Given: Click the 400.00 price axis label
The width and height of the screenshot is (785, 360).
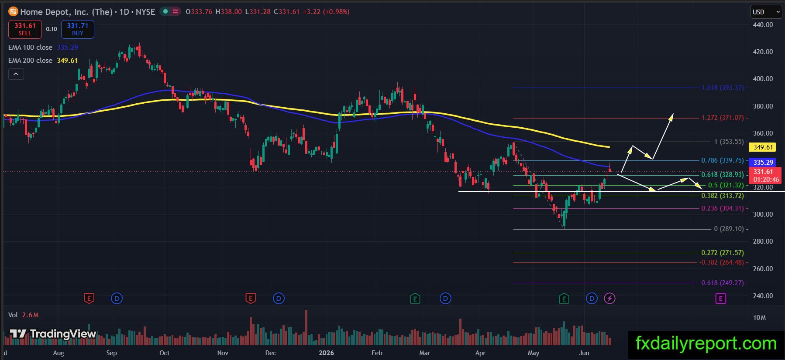Looking at the screenshot, I should [x=763, y=79].
